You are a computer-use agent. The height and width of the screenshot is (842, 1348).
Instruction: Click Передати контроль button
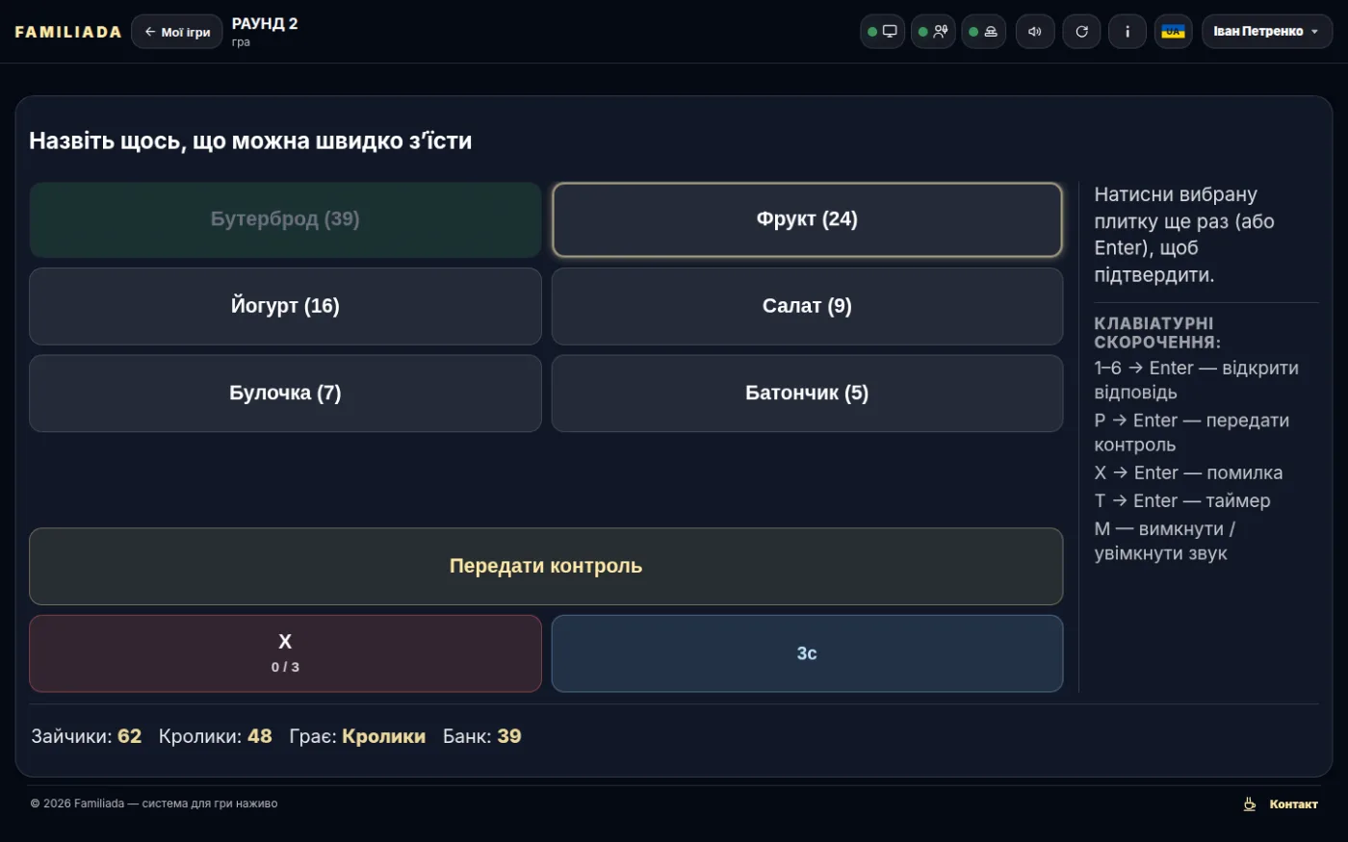coord(546,566)
